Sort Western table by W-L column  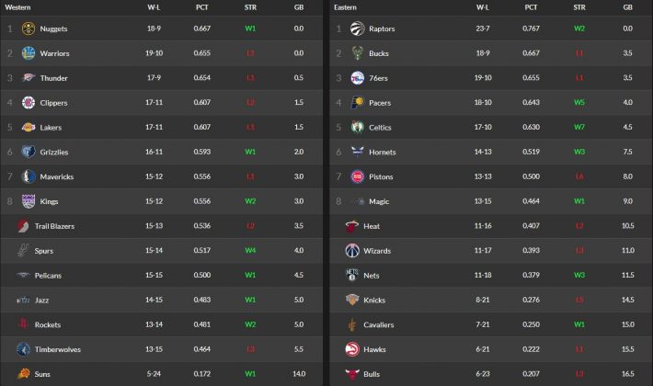154,6
